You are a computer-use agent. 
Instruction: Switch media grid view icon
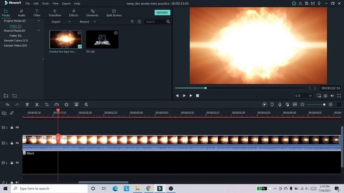139,21
